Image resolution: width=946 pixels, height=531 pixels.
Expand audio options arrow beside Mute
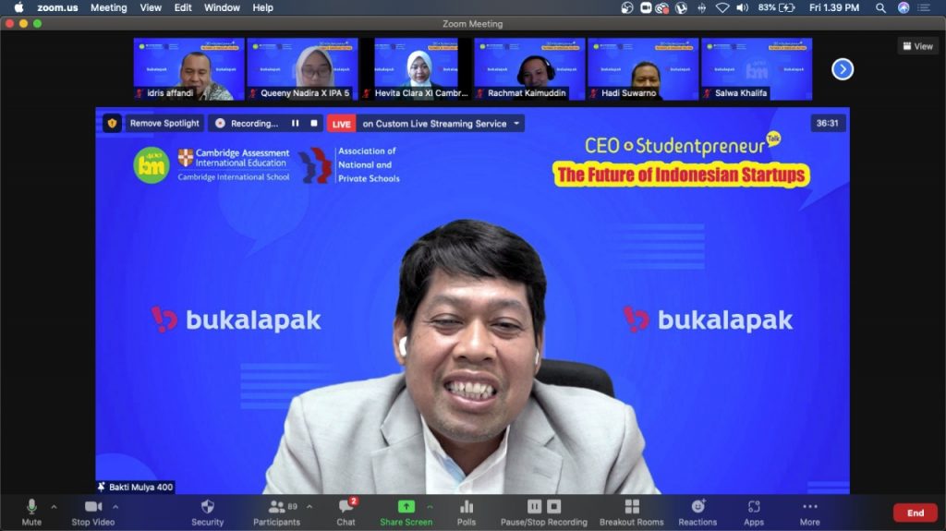click(x=54, y=506)
